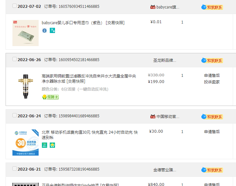Select the 2022-06-21 order checkbox
Viewport: 236px width, 186px height.
14,169
